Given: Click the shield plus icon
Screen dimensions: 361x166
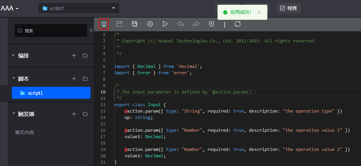Looking at the screenshot, I should [x=211, y=24].
